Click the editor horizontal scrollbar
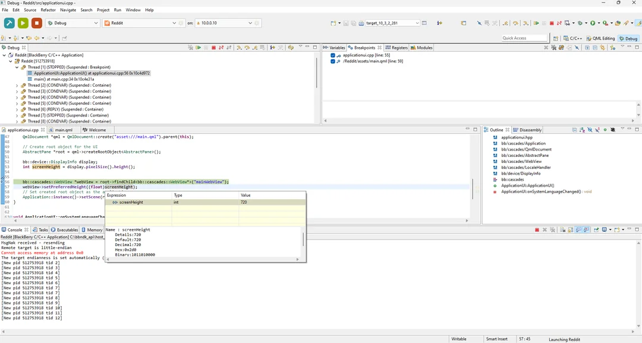 (x=241, y=221)
